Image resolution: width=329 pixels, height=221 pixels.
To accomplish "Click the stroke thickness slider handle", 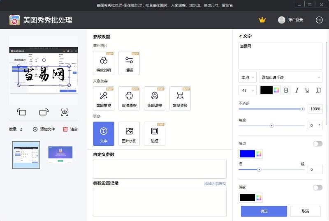I will (x=259, y=169).
